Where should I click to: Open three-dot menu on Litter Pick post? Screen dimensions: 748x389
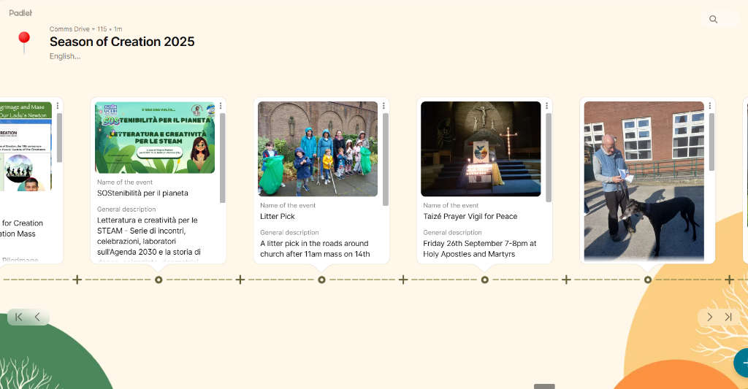[x=383, y=106]
